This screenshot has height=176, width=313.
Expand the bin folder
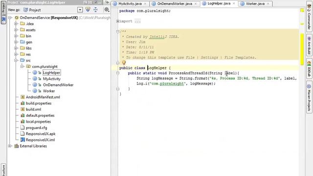[16, 36]
